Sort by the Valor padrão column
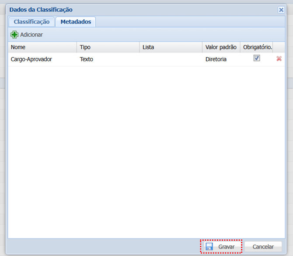This screenshot has width=293, height=256. pos(221,47)
